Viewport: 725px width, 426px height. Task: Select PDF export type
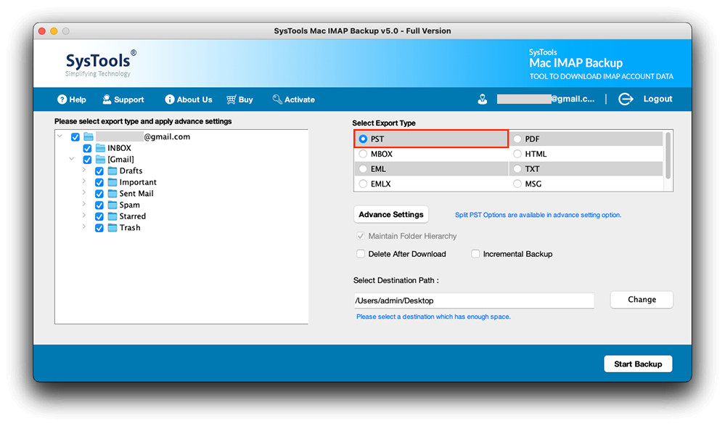point(517,139)
